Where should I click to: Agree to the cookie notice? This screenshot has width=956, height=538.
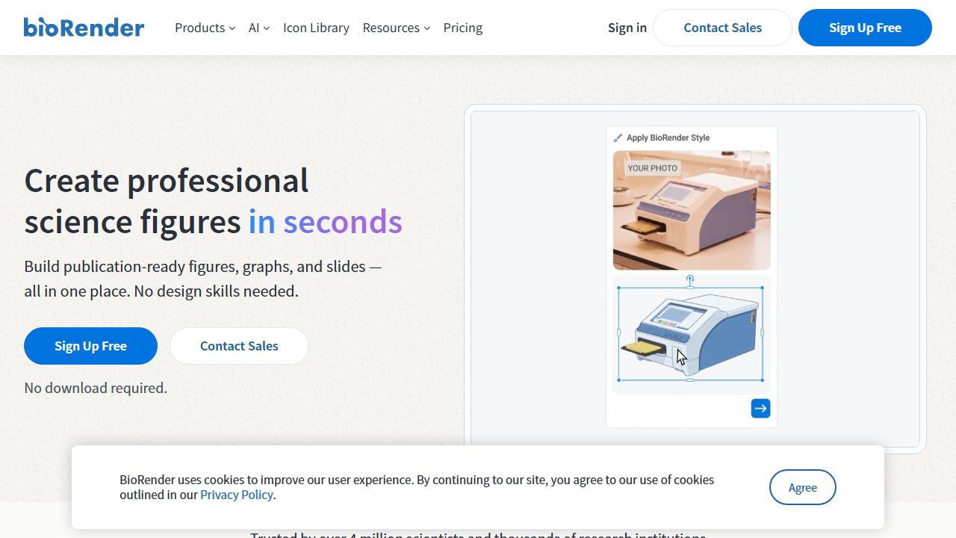point(802,487)
